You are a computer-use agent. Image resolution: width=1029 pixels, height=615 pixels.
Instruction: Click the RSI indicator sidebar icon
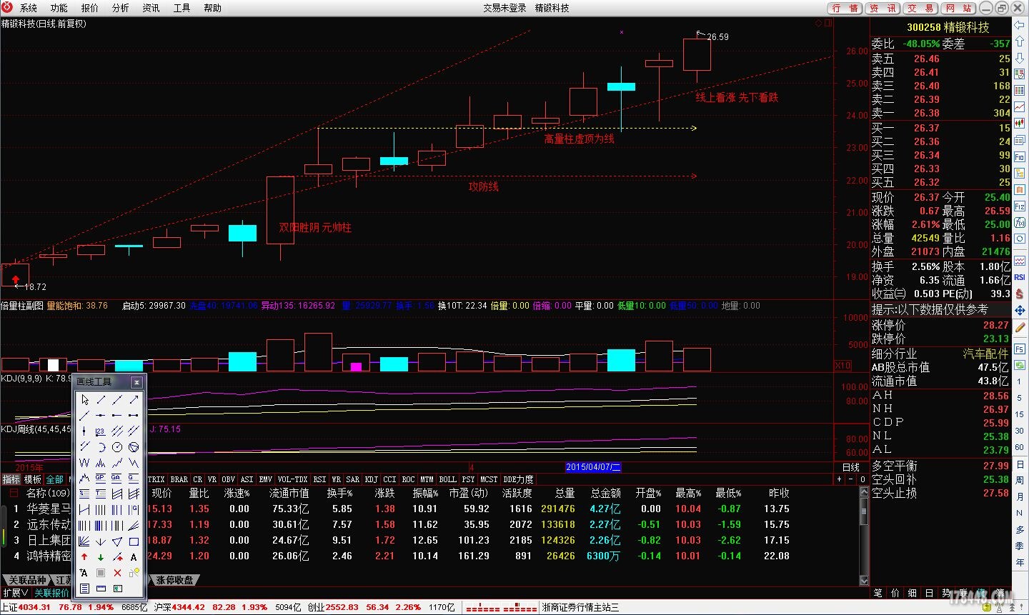pyautogui.click(x=1020, y=277)
